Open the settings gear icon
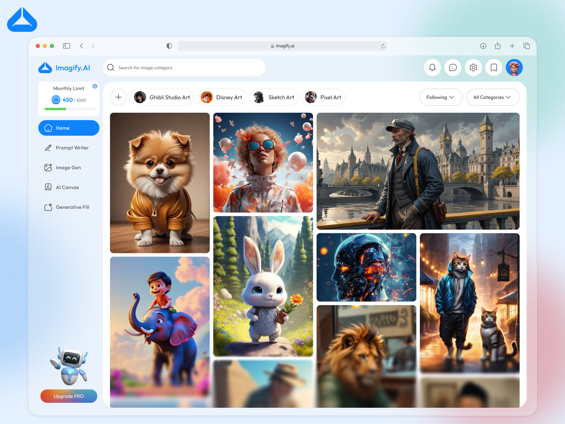Screen dimensions: 565x424 tap(473, 67)
